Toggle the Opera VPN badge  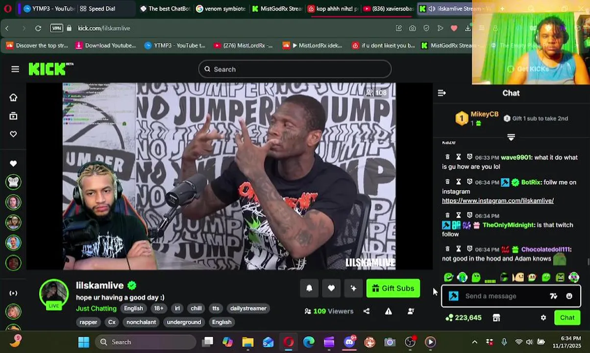pyautogui.click(x=57, y=28)
